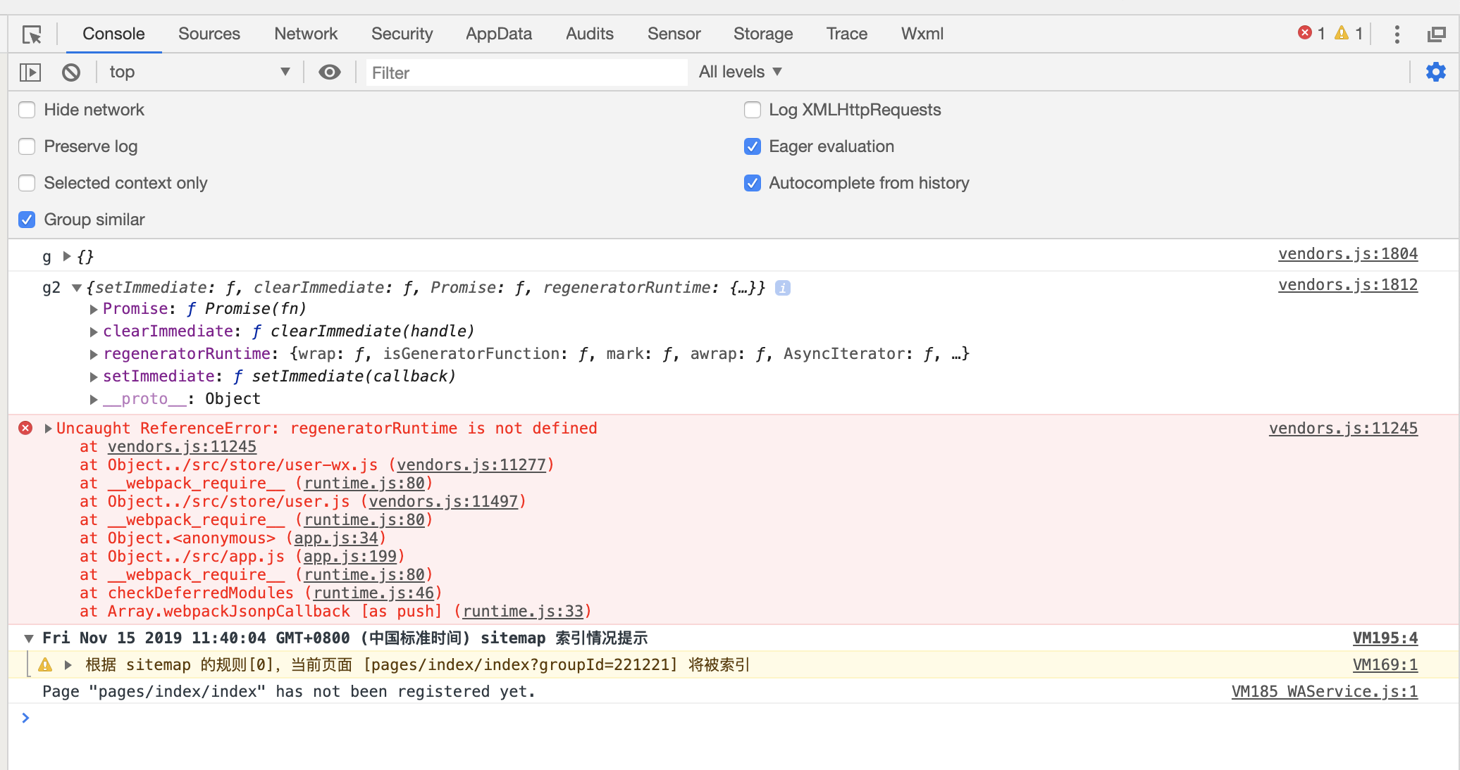Screen dimensions: 1460x770
Task: Switch to the AppData tab
Action: (x=498, y=34)
